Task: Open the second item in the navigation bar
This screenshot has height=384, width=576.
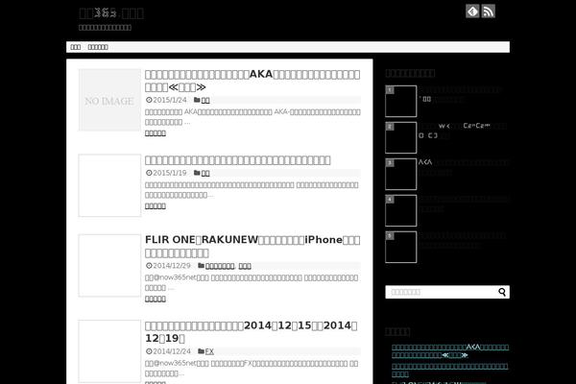Action: (x=98, y=47)
